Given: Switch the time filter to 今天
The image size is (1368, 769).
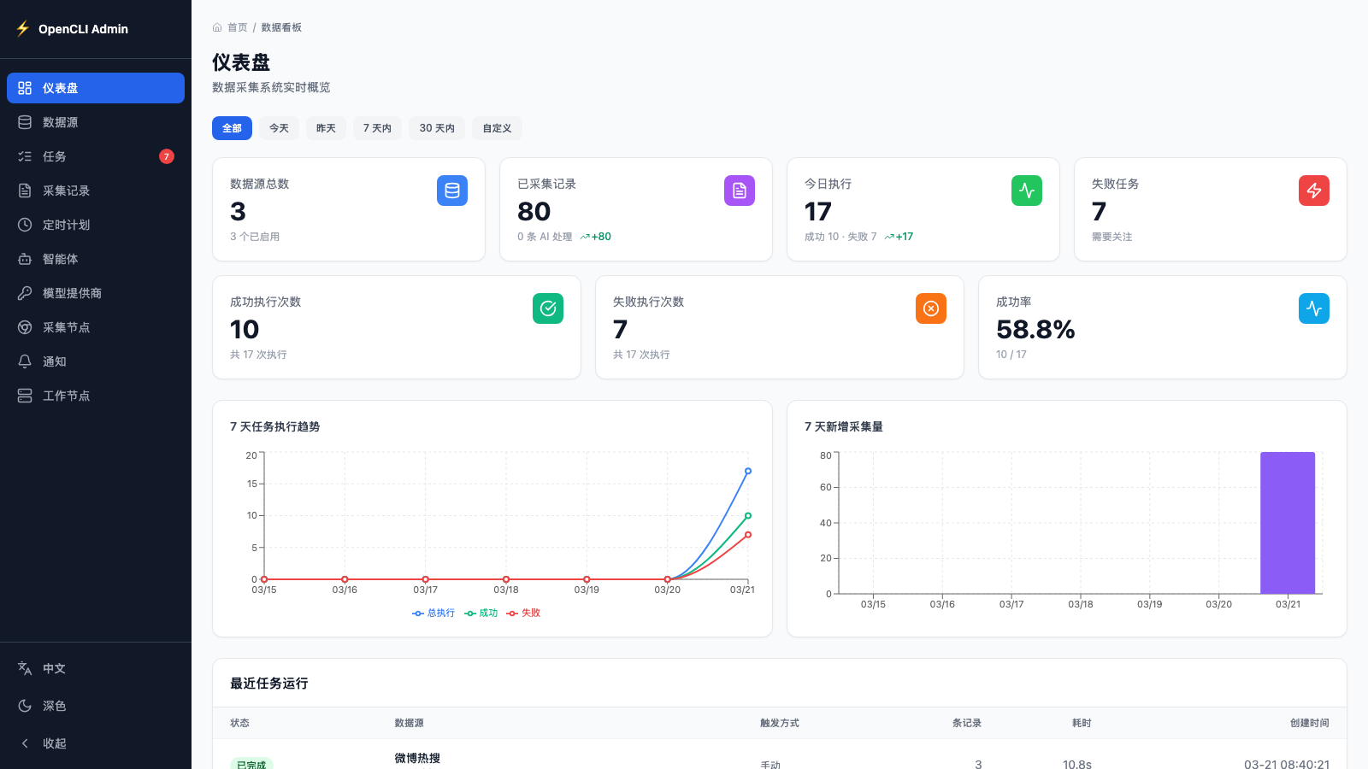Looking at the screenshot, I should (279, 128).
